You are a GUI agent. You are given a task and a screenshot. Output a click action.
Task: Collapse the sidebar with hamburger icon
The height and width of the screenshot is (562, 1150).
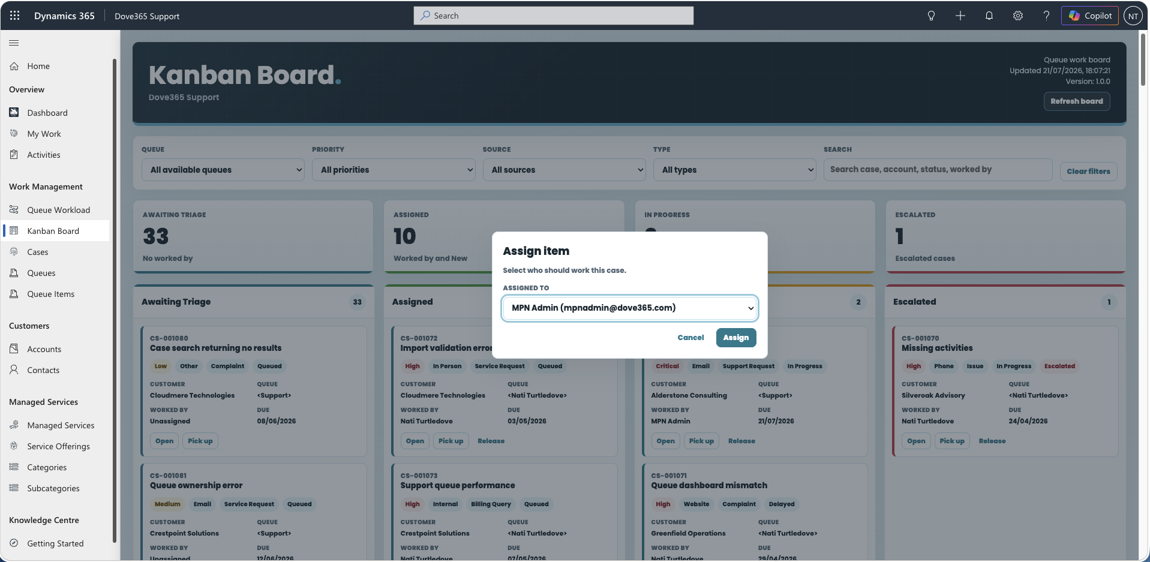[x=14, y=43]
